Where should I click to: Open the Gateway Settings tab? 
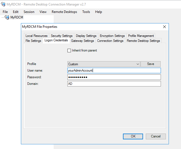click(83, 41)
